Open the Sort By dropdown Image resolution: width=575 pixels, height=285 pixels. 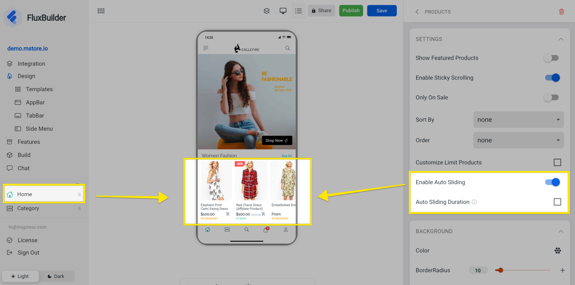517,120
